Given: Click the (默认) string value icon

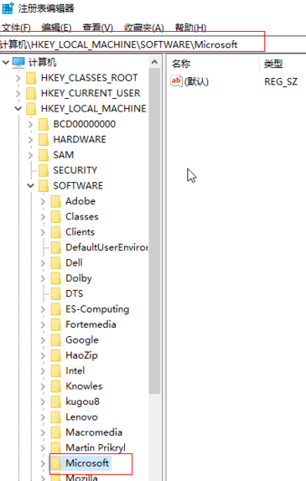Looking at the screenshot, I should pos(176,81).
